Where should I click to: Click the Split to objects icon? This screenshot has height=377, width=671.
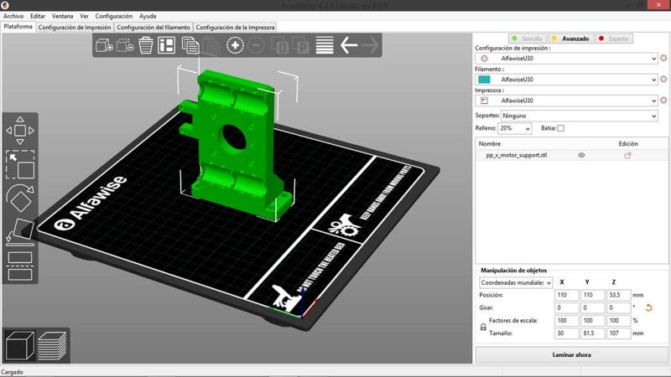coord(280,46)
